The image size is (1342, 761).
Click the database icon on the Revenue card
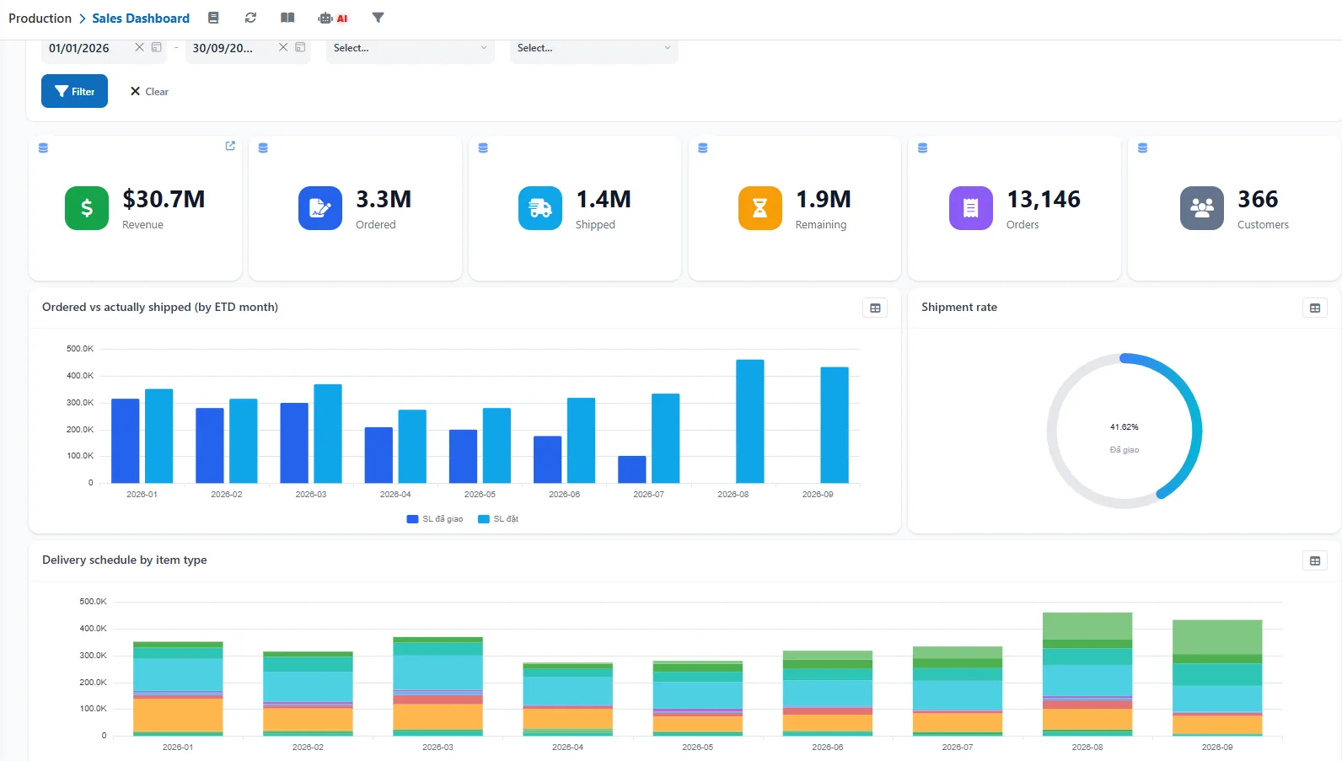coord(44,147)
